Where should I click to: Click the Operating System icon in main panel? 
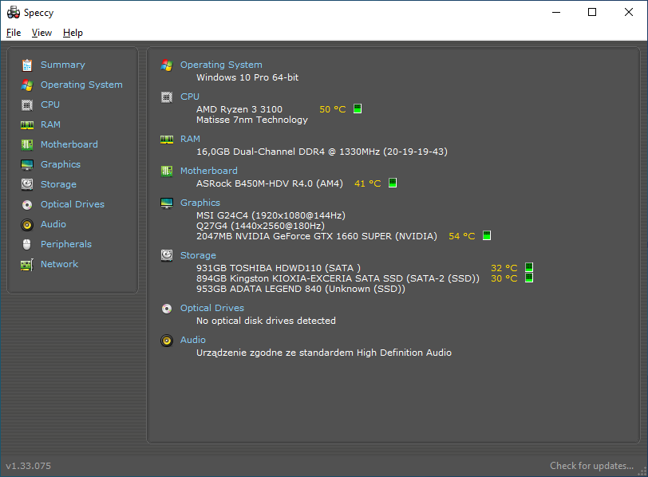[167, 65]
